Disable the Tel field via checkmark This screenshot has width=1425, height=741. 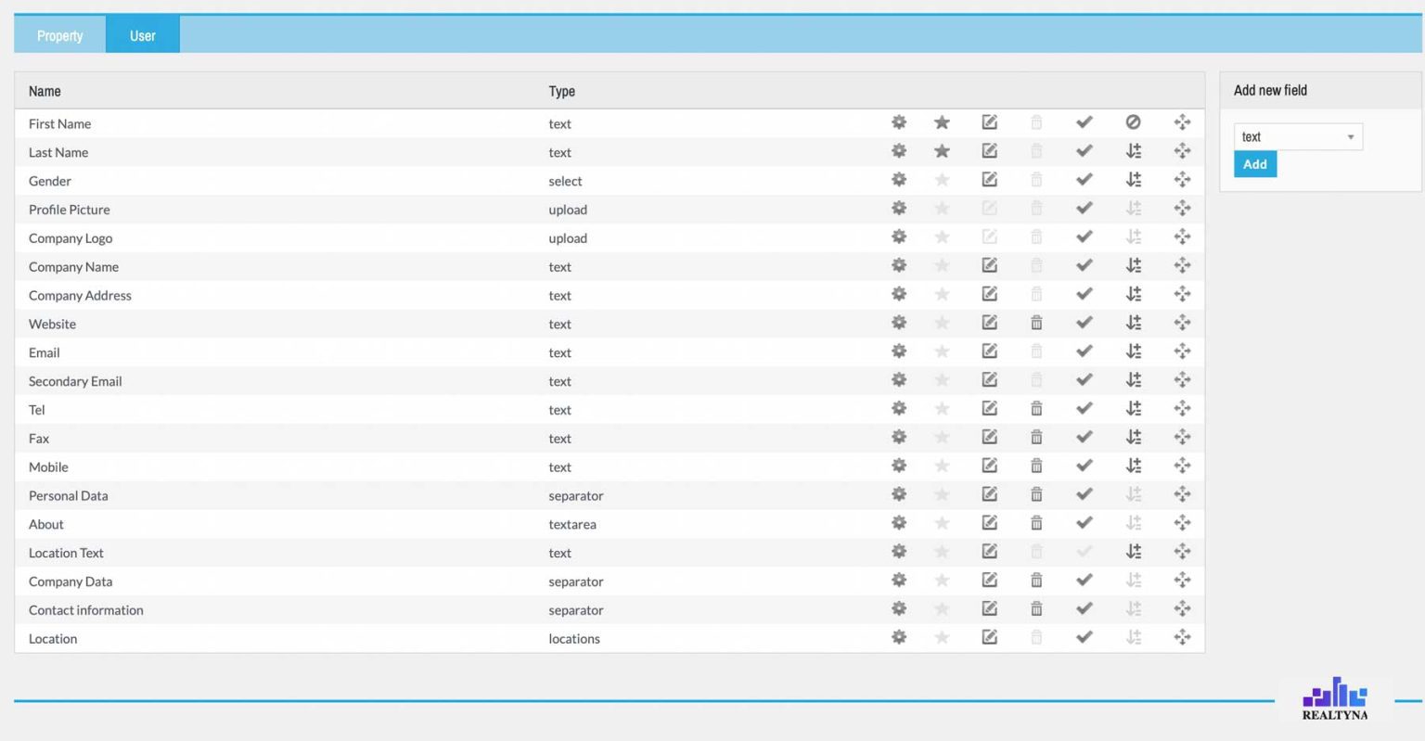pos(1084,409)
